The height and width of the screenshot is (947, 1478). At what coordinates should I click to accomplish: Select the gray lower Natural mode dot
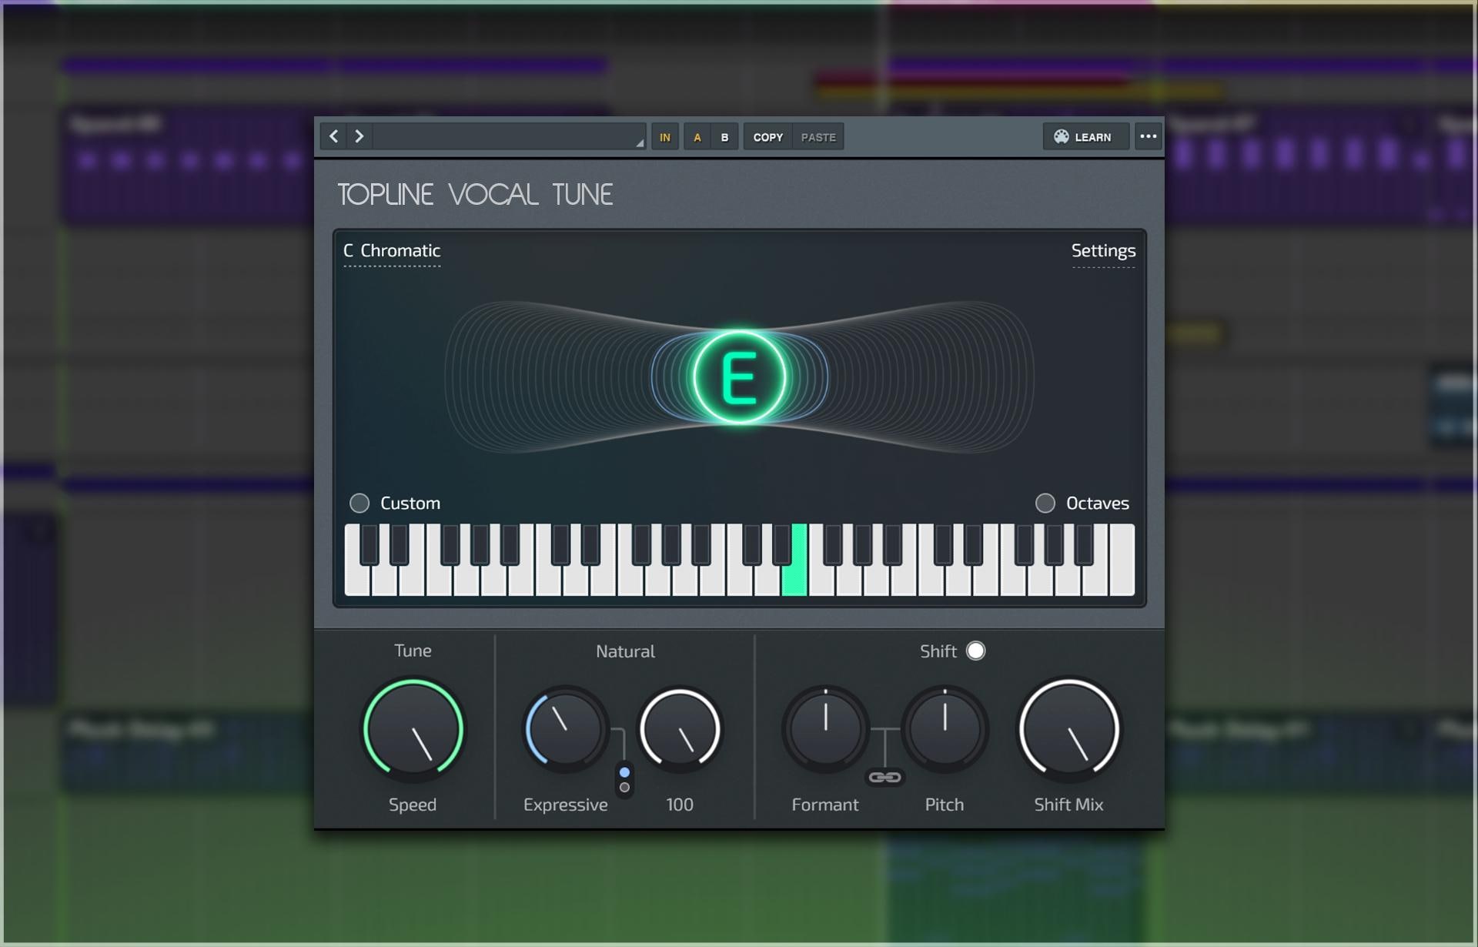[x=624, y=788]
